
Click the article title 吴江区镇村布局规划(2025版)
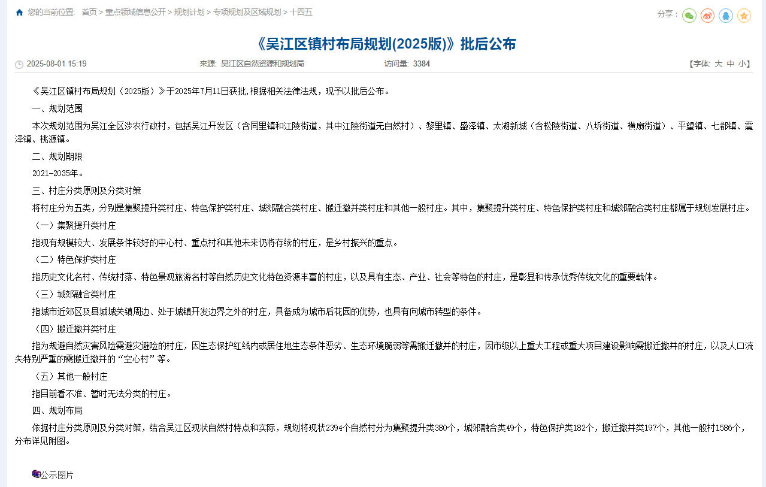tap(385, 44)
